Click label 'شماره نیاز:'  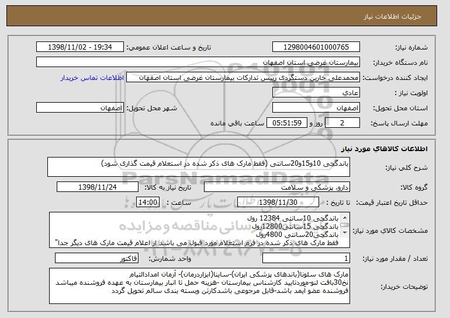[x=411, y=47]
